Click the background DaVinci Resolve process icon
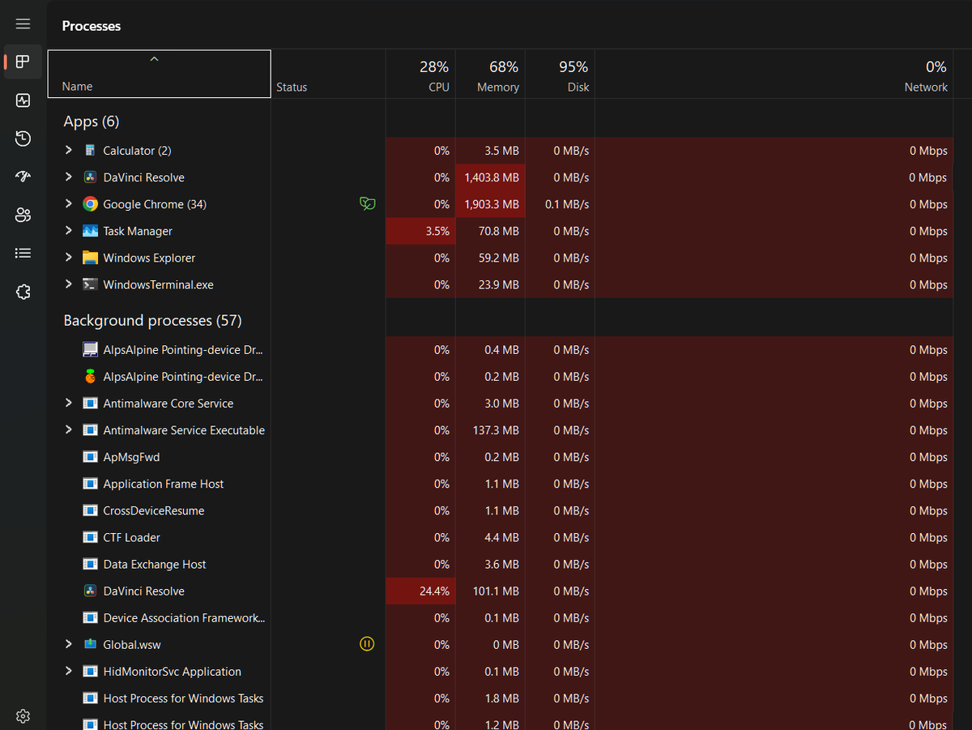This screenshot has width=972, height=730. point(90,591)
